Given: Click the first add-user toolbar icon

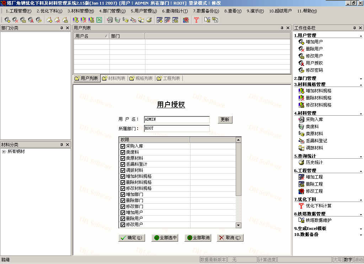Looking at the screenshot, I should 7,20.
